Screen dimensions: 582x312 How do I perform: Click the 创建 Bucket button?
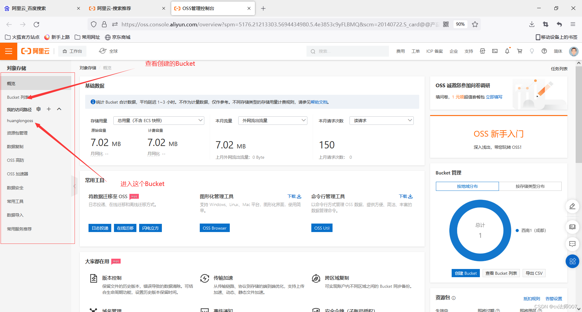(x=466, y=273)
